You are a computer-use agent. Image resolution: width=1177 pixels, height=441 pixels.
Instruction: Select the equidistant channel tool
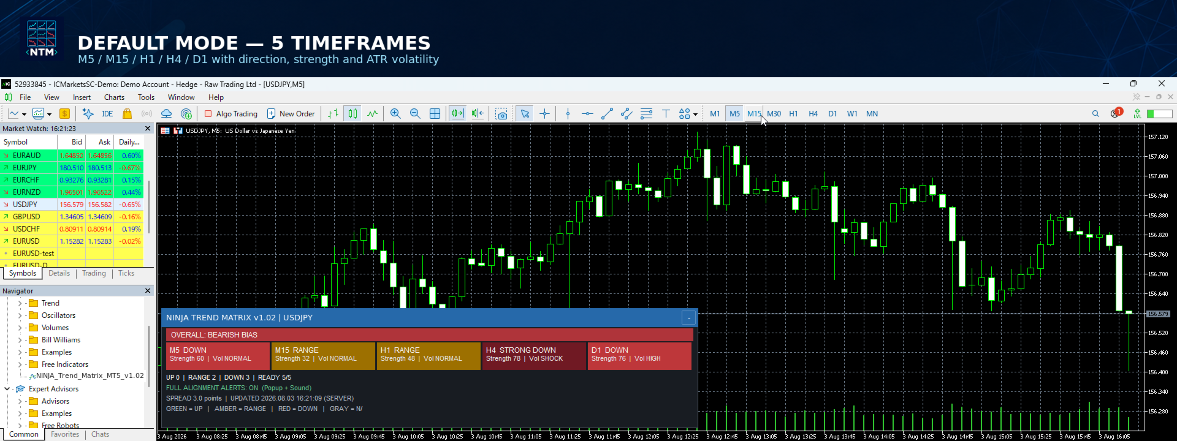627,113
